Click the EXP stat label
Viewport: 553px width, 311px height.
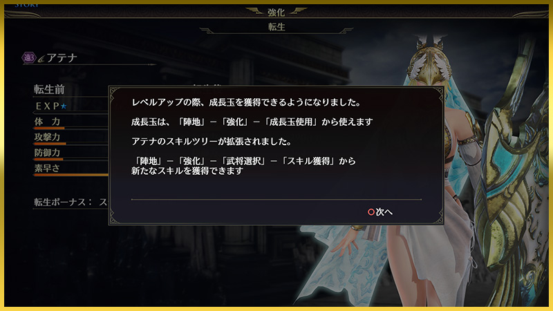(47, 106)
